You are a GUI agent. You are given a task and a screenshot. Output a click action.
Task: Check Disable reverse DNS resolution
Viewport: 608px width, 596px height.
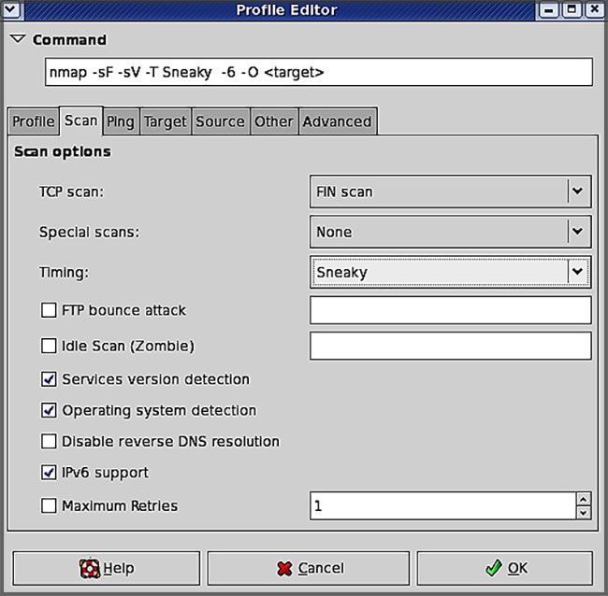pyautogui.click(x=49, y=441)
